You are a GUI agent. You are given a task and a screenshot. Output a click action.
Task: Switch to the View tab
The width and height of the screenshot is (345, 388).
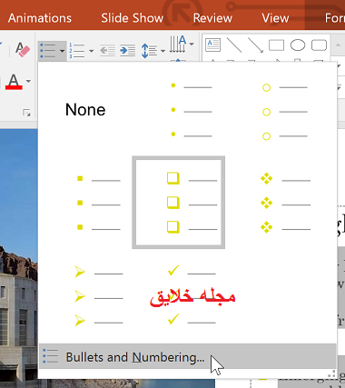[x=275, y=18]
